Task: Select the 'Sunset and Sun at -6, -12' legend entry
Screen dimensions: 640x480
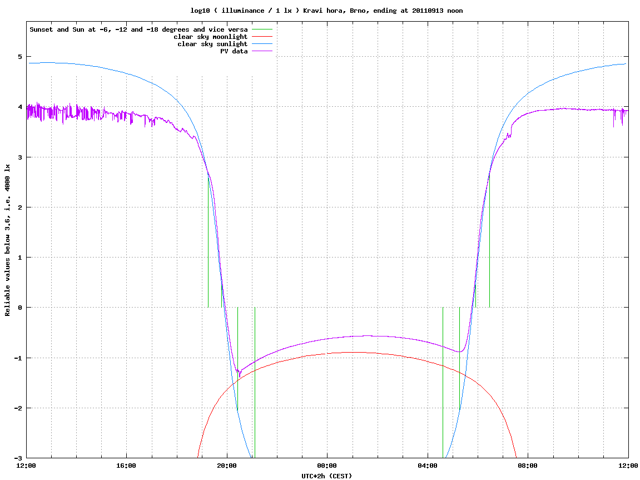Action: click(139, 29)
